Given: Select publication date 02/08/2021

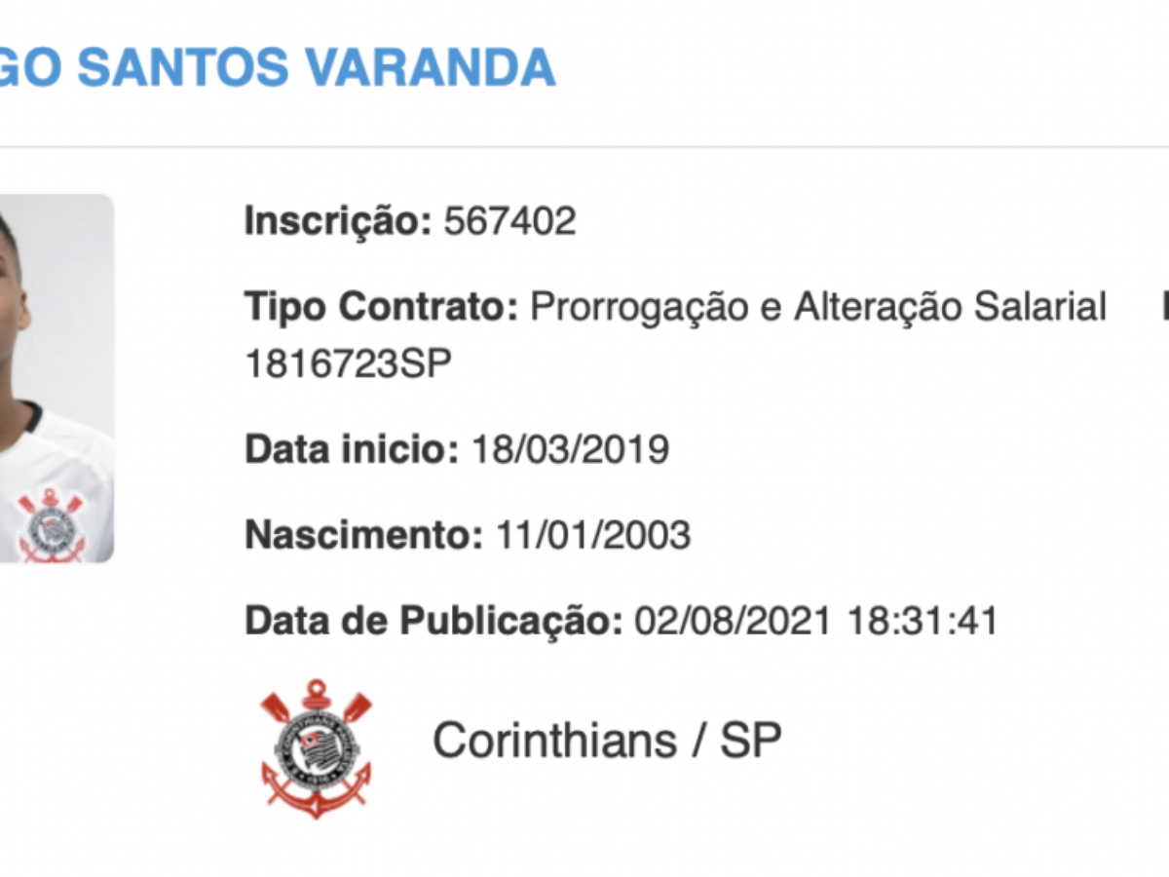Looking at the screenshot, I should 733,620.
